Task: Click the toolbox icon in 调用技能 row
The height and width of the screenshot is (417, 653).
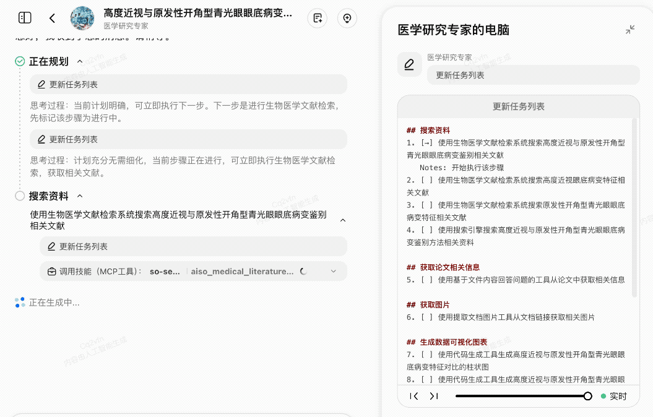Action: pyautogui.click(x=51, y=272)
